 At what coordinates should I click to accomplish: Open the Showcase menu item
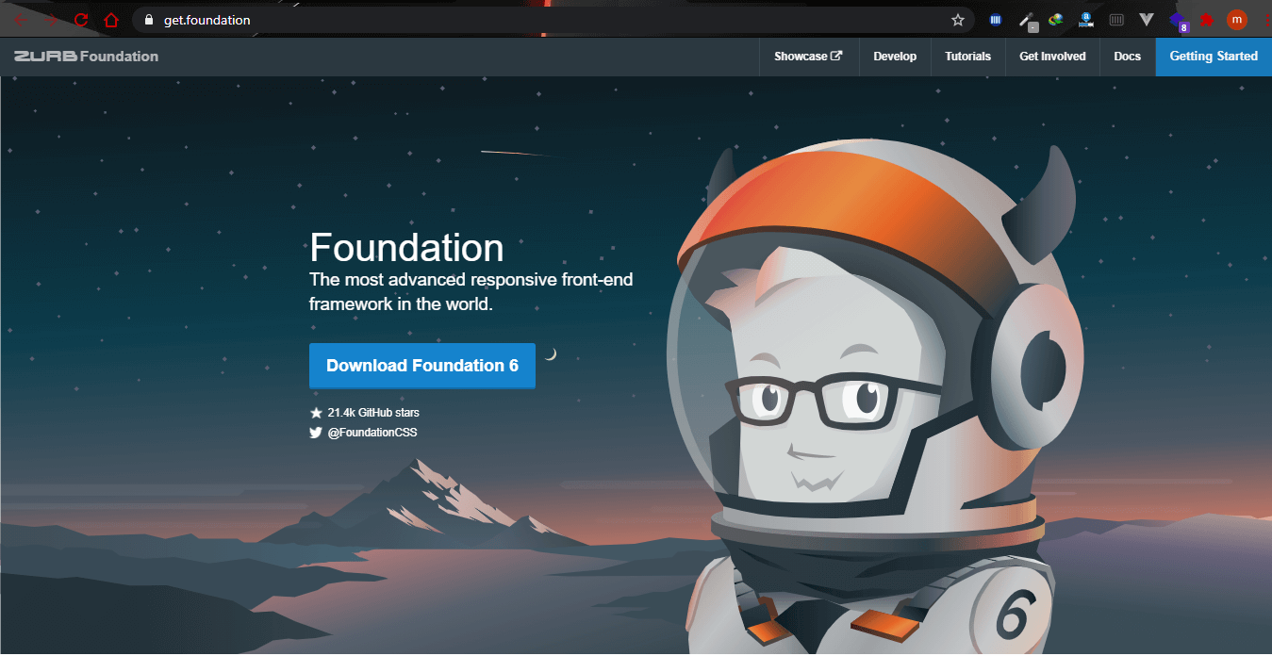(808, 57)
